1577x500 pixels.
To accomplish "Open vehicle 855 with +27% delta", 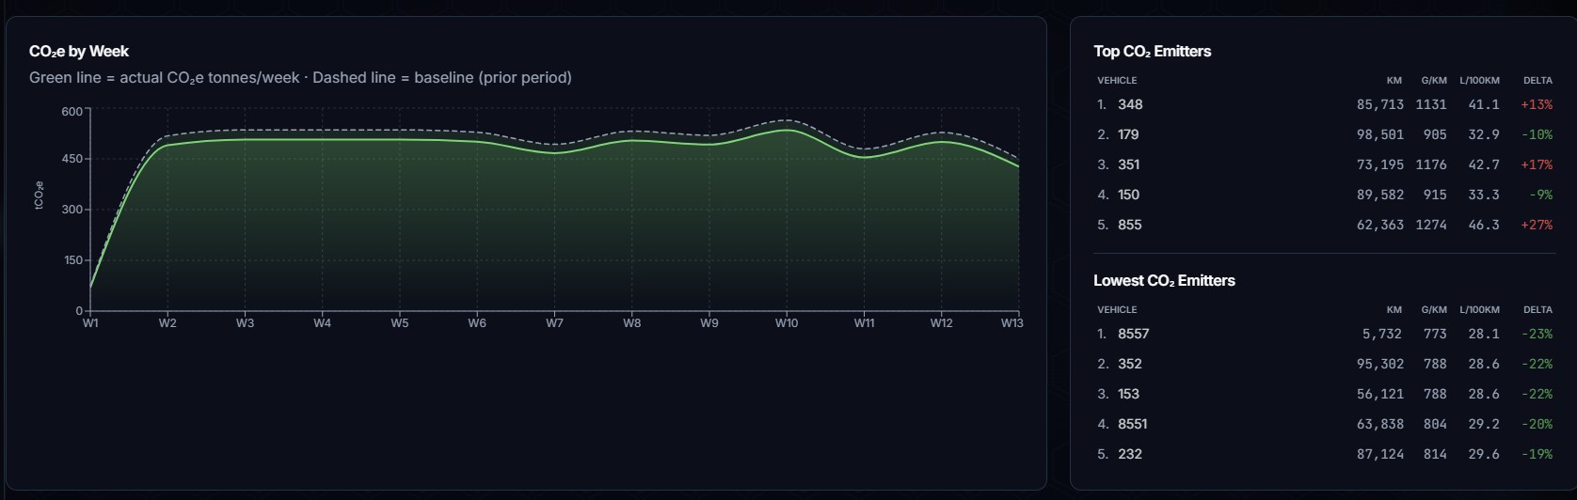I will tap(1325, 225).
